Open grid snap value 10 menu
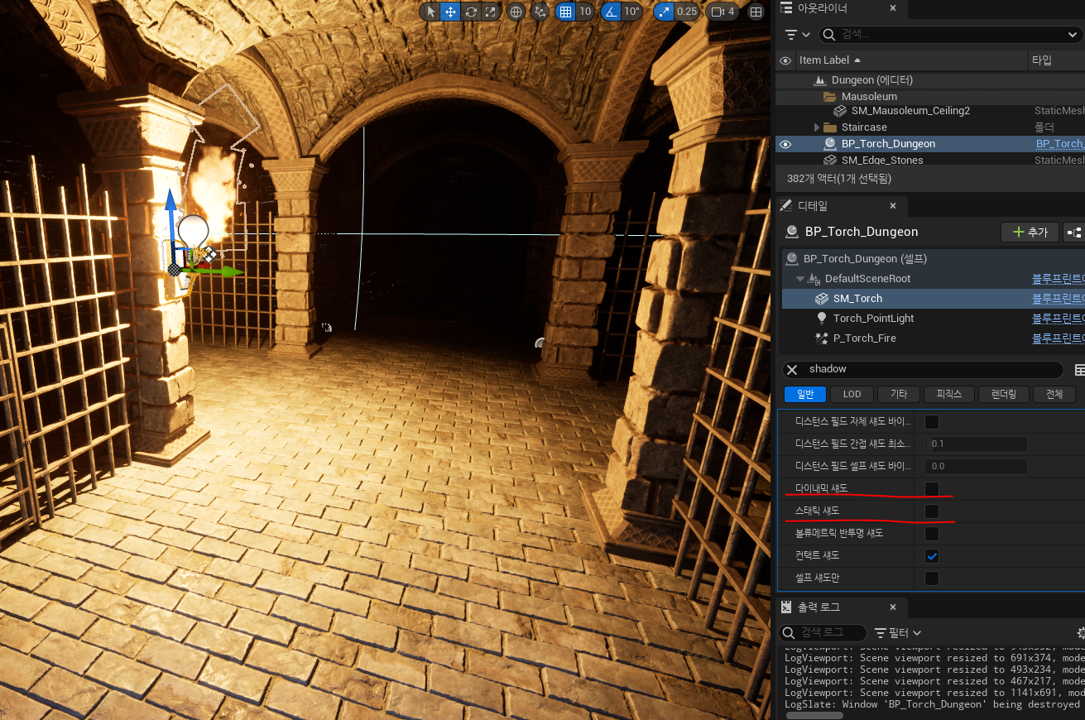Viewport: 1085px width, 720px height. coord(585,12)
